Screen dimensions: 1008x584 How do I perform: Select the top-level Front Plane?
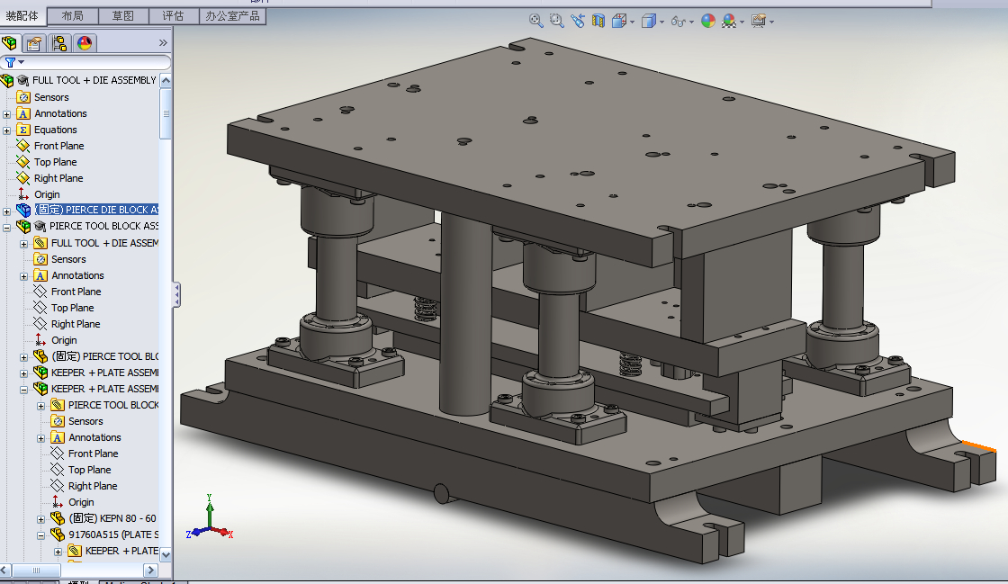coord(59,146)
